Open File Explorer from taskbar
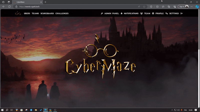Viewport: 200px width, 112px height. [36, 110]
